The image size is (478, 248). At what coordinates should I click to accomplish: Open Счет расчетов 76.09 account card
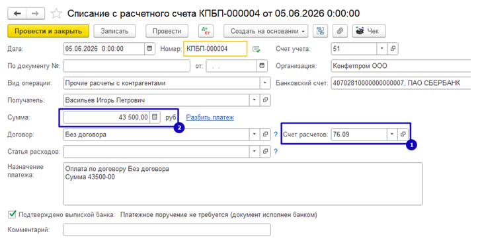coord(403,134)
